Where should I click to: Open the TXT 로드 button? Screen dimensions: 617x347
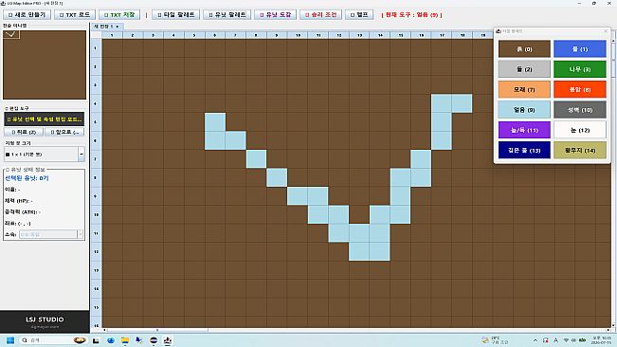75,15
